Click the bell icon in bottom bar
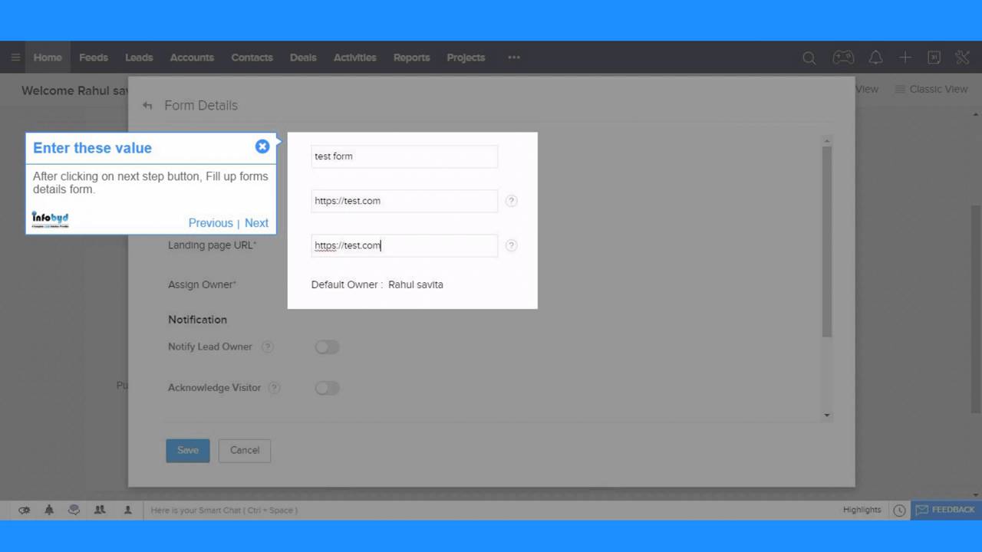 pos(49,510)
